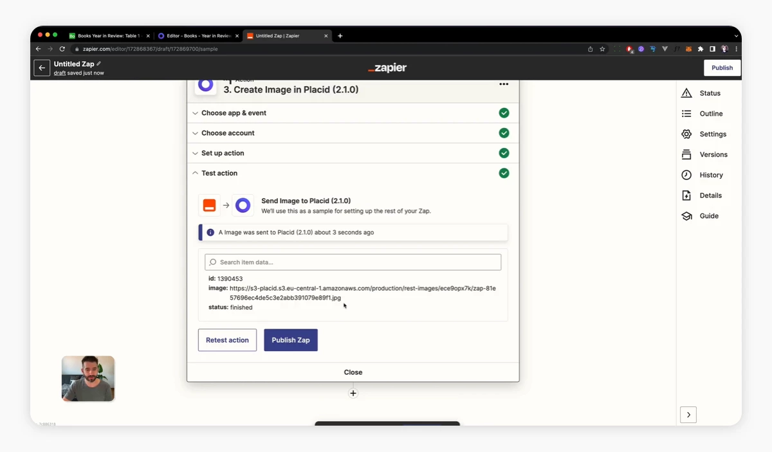Open the History clock icon
Viewport: 772px width, 452px height.
click(x=686, y=175)
